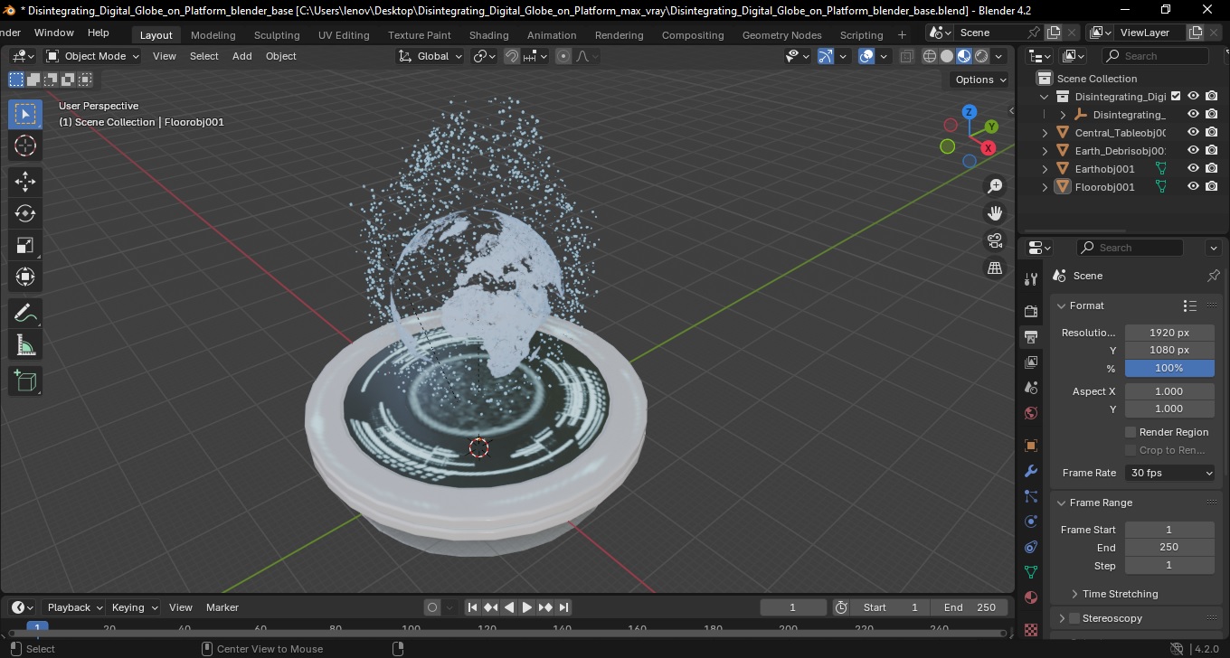Select the Measure tool
1230x658 pixels.
pos(25,345)
